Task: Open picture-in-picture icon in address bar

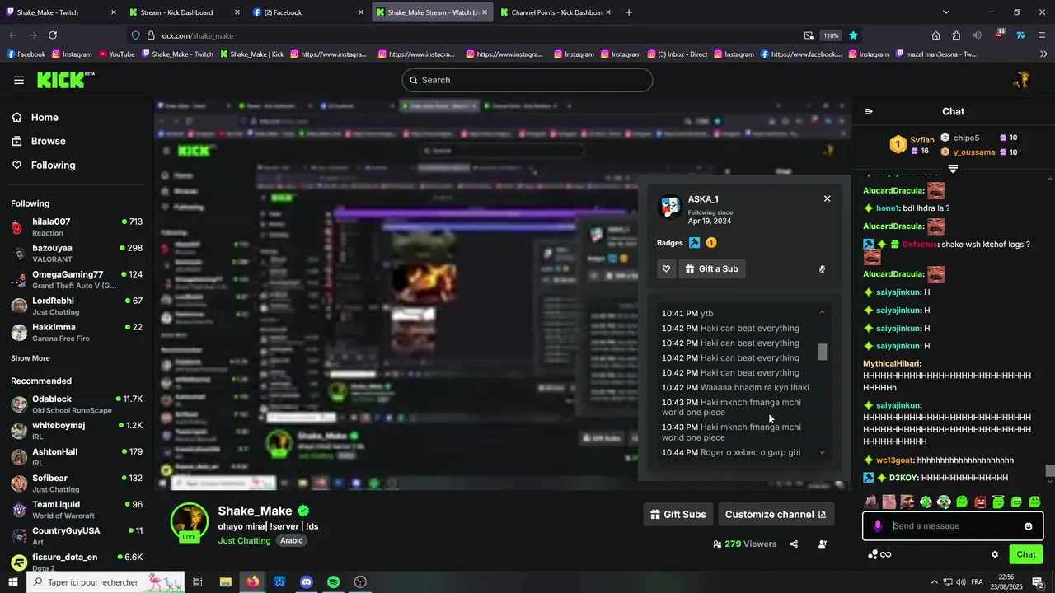Action: coord(809,35)
